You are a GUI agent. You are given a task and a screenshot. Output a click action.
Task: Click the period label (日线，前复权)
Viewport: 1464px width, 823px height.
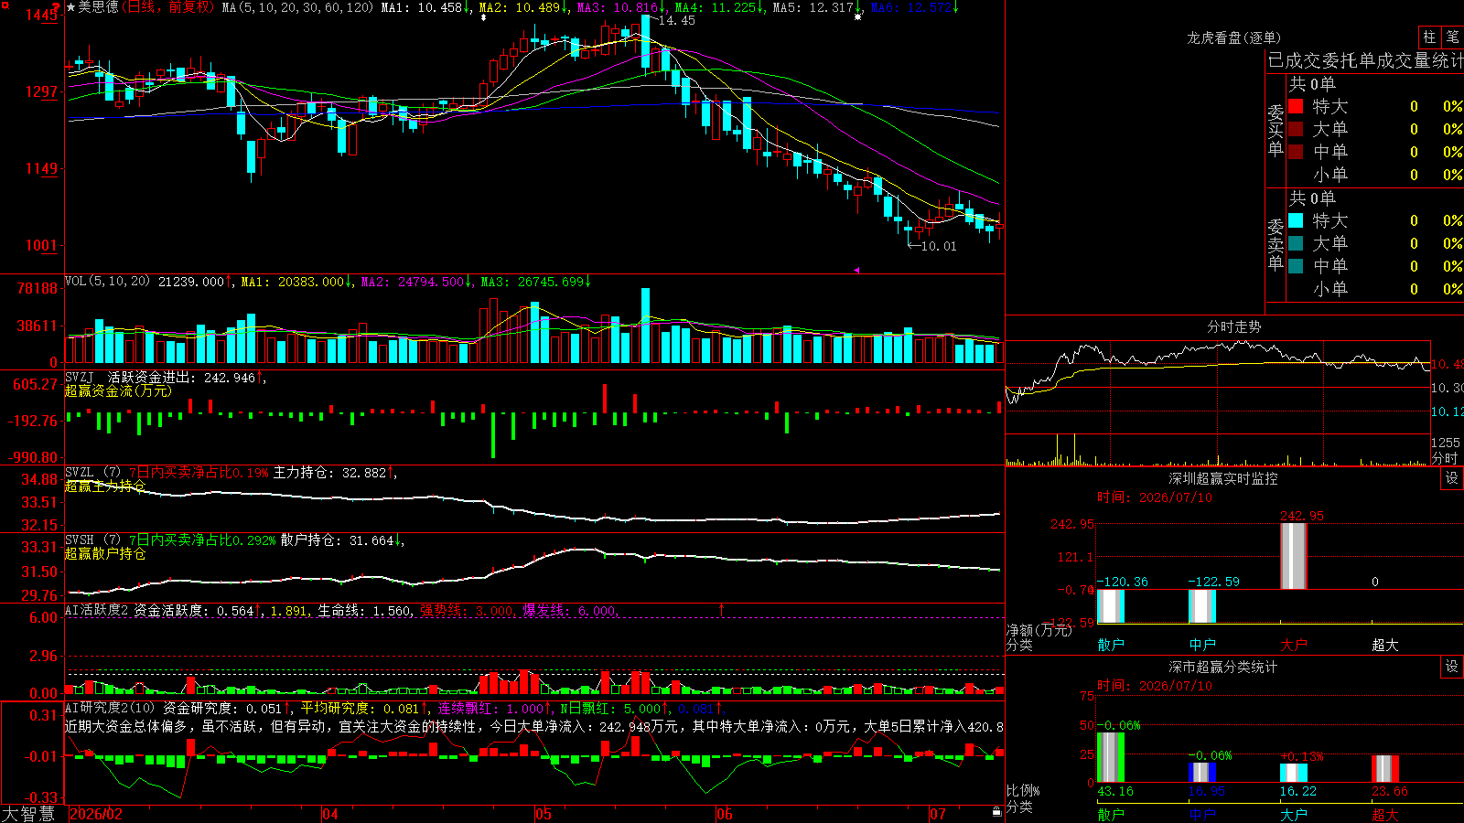point(168,7)
